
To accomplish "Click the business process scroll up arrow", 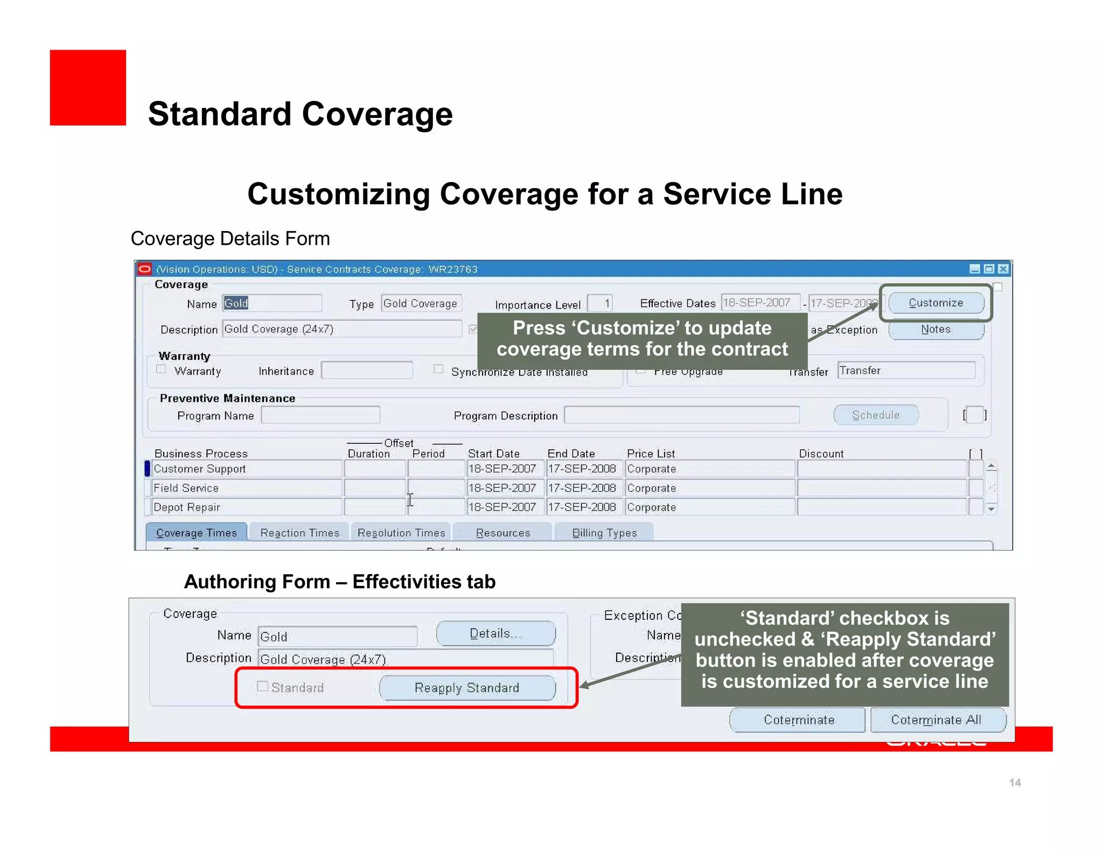I will (x=991, y=465).
